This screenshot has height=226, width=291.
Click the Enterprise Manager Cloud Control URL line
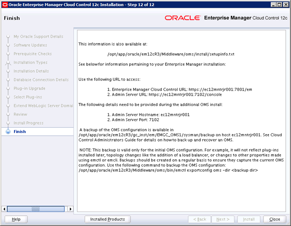click(x=180, y=89)
